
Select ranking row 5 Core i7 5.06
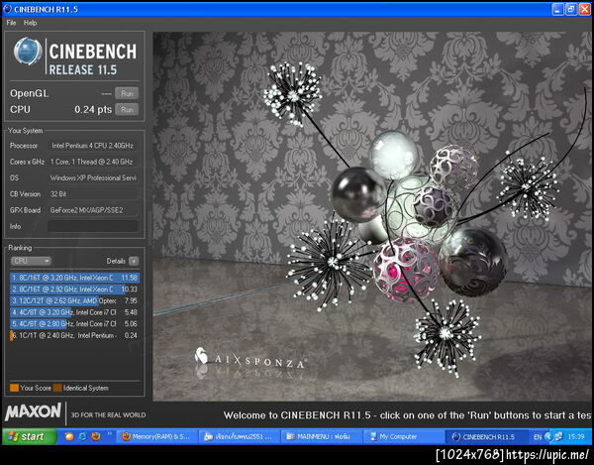click(x=74, y=323)
